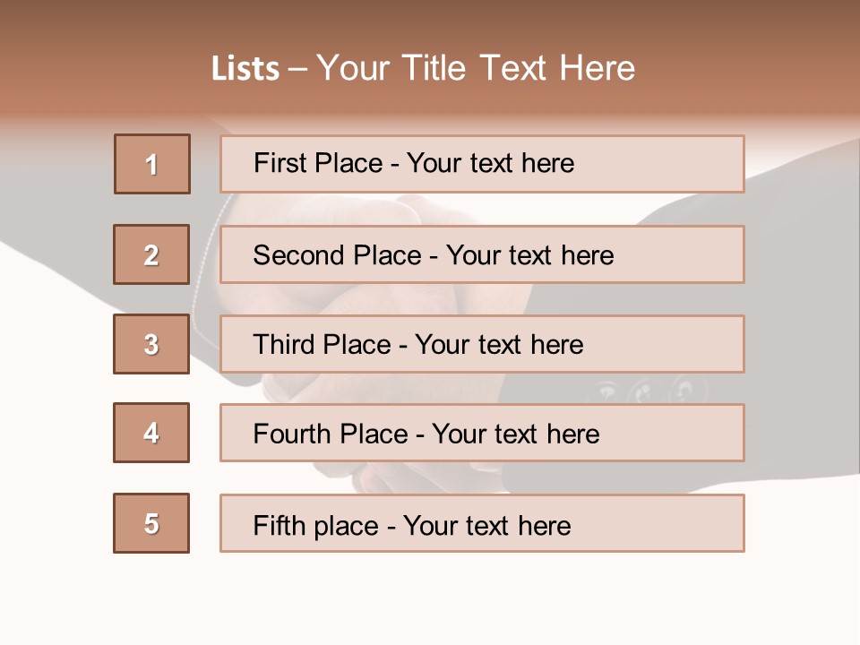The width and height of the screenshot is (860, 645).
Task: Click the number 1 box
Action: [152, 164]
